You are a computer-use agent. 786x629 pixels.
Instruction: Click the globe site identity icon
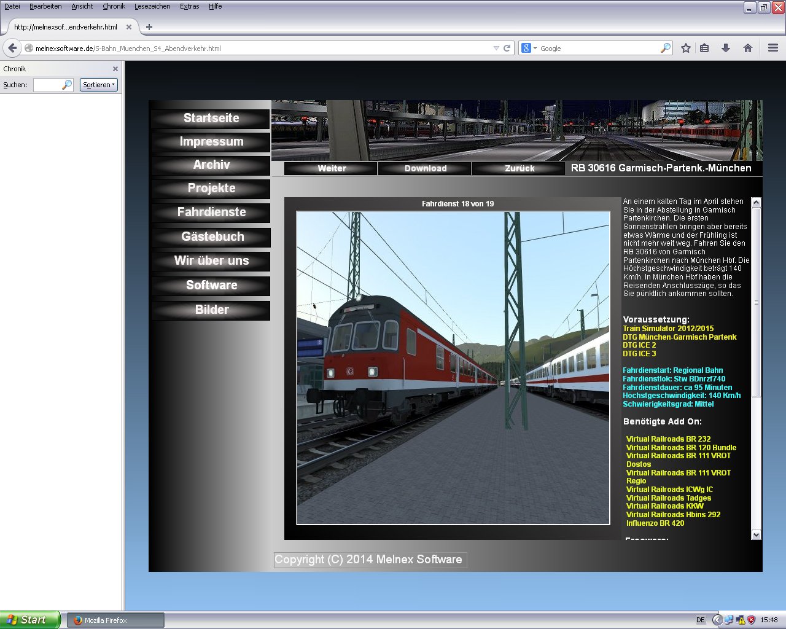[x=28, y=48]
